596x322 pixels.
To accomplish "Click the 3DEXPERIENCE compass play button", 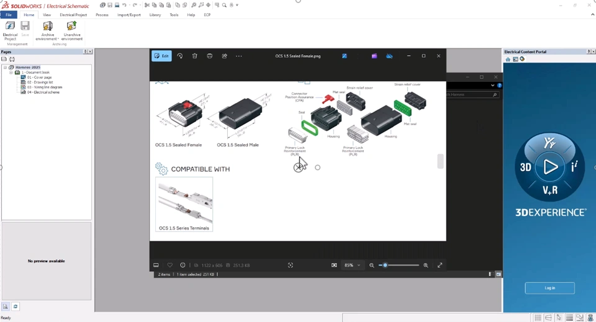I will pyautogui.click(x=550, y=167).
